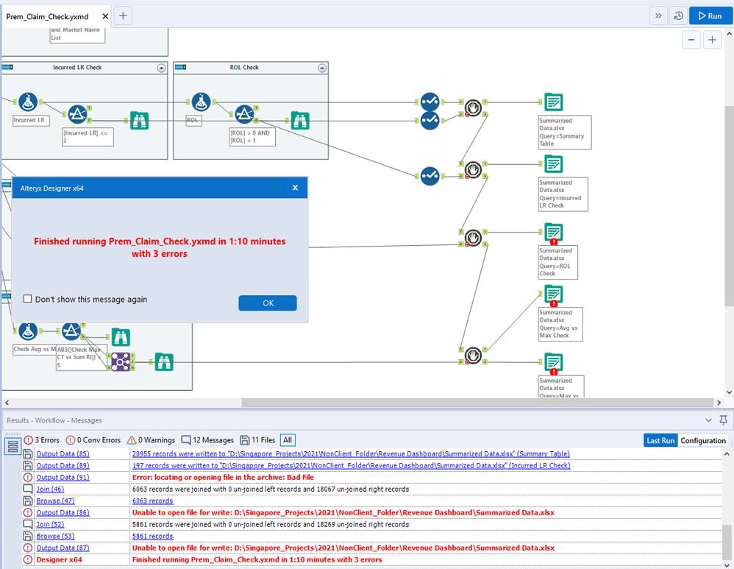Open the Output Data (85) link
The width and height of the screenshot is (734, 569).
(63, 453)
